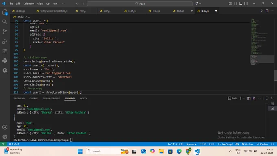Viewport: 277px width, 156px height.
Task: Open Run and Debug view
Action: click(5, 41)
